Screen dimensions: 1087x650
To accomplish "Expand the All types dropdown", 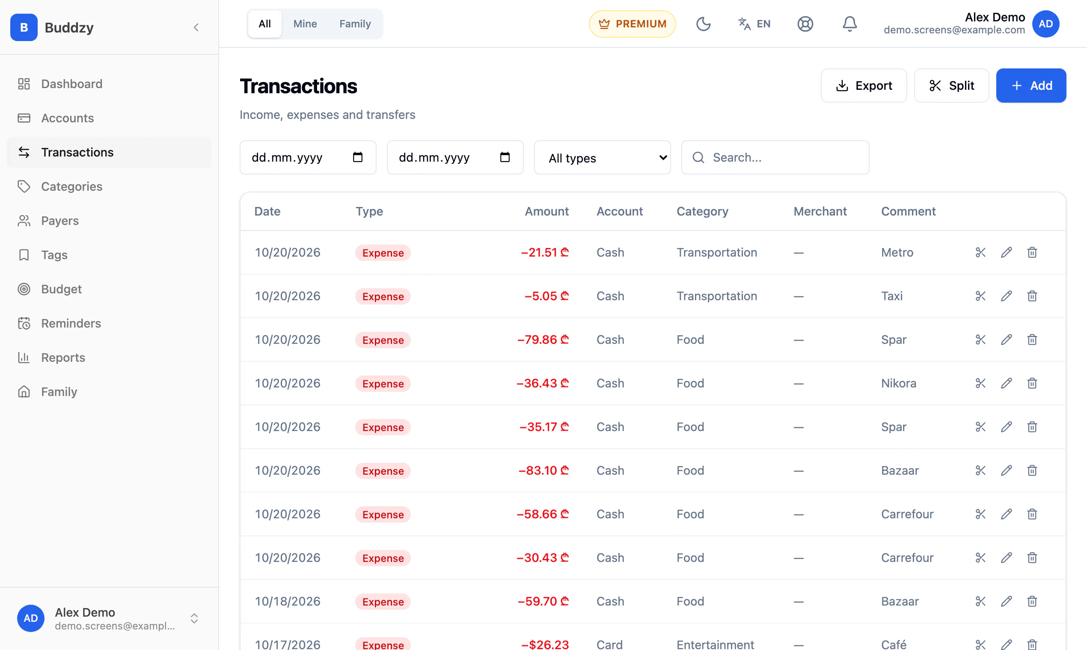I will pos(602,158).
